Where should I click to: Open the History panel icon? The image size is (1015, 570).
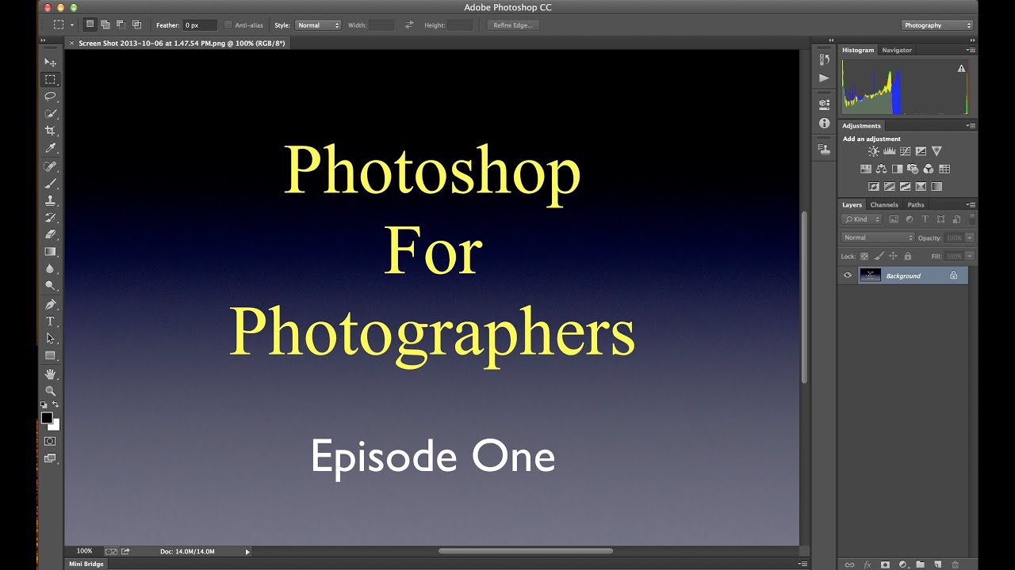(824, 60)
